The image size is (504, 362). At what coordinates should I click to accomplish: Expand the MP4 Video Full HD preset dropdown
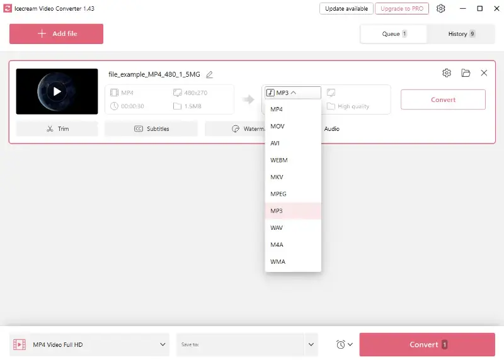[x=163, y=344]
